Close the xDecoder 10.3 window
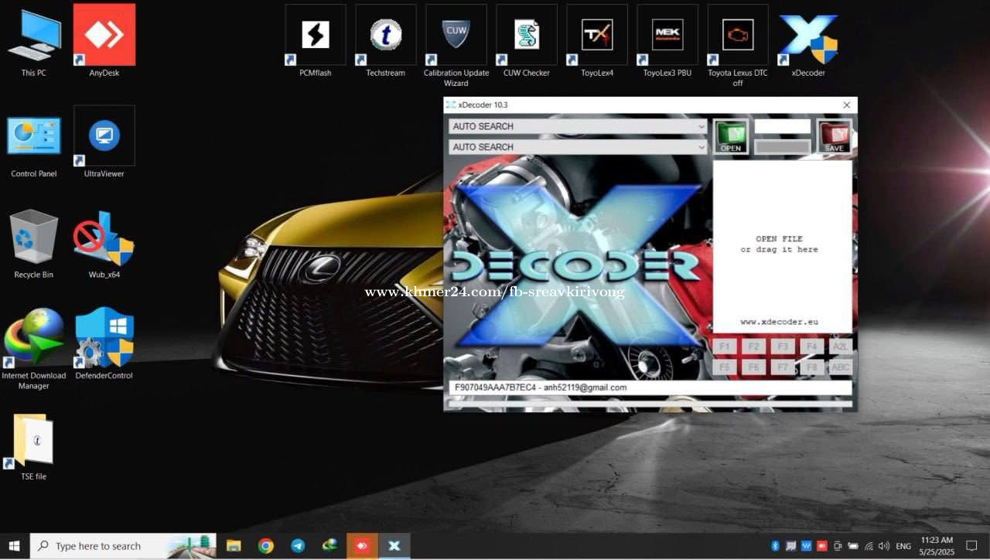 846,104
